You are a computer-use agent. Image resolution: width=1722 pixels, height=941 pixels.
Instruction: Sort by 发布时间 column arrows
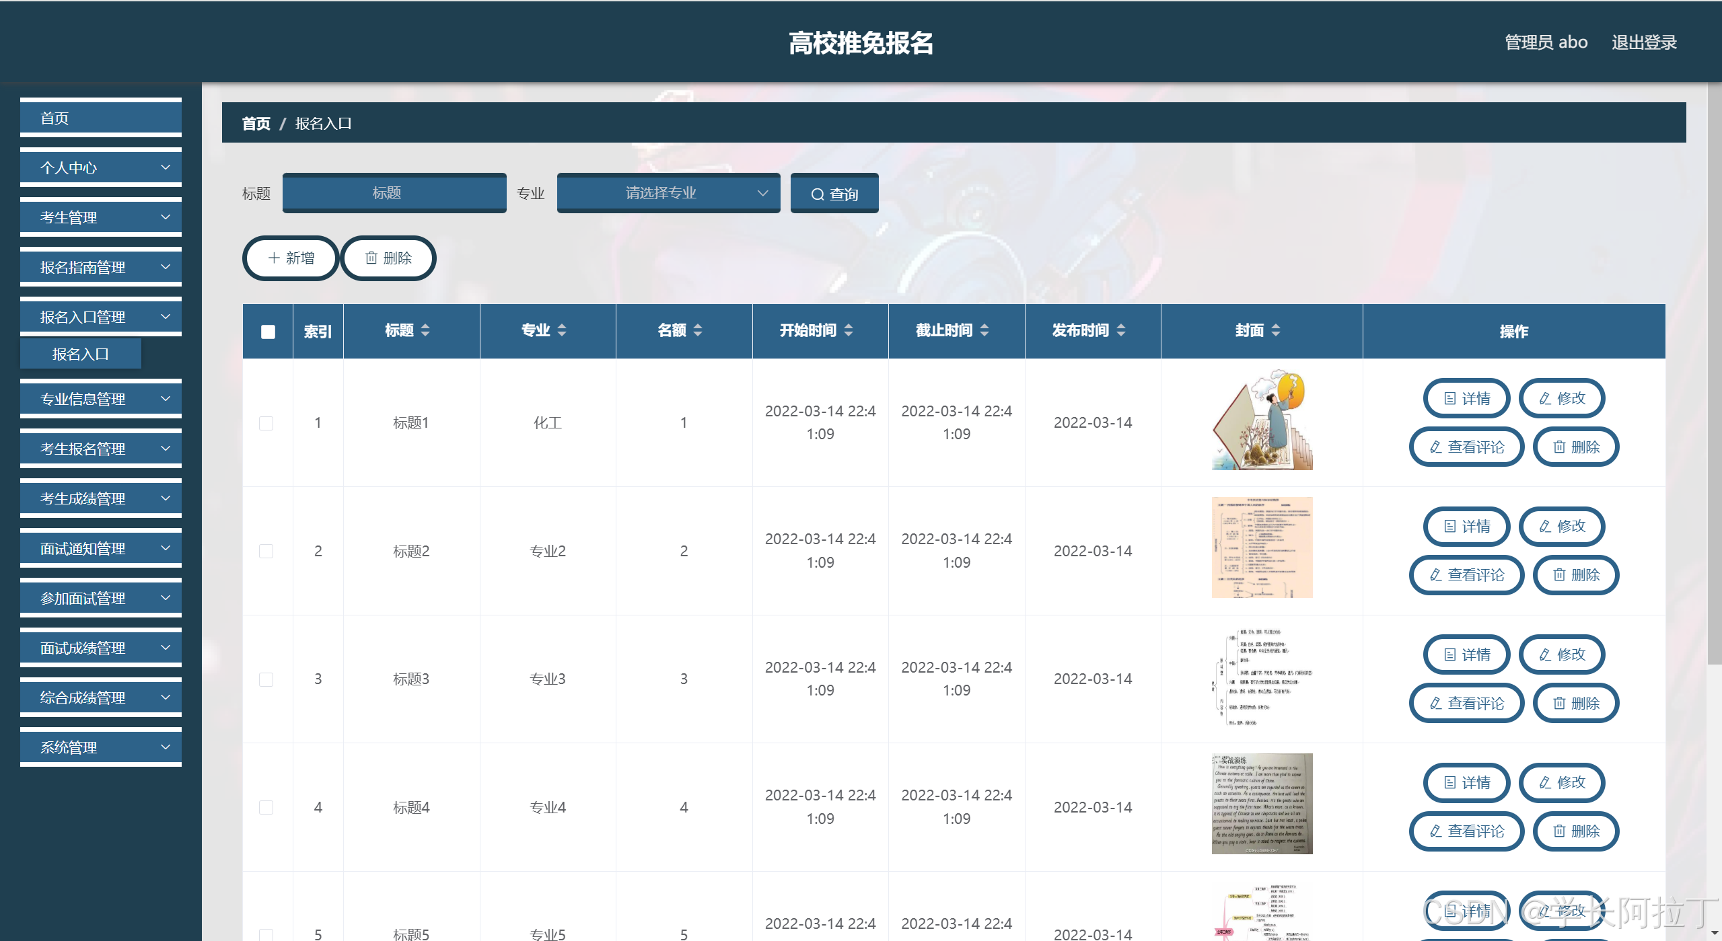tap(1121, 330)
